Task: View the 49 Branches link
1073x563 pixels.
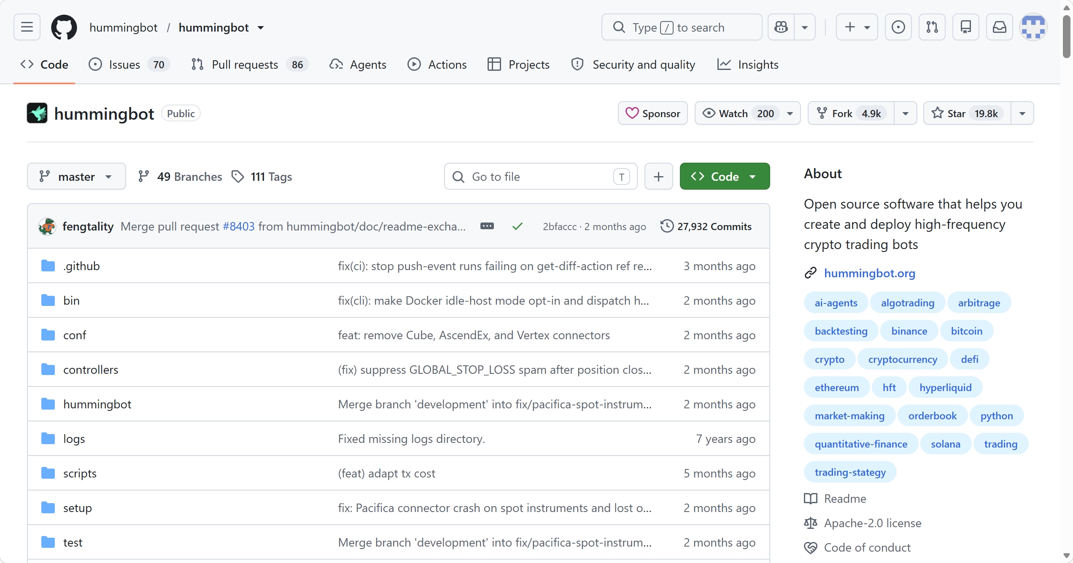Action: click(180, 177)
